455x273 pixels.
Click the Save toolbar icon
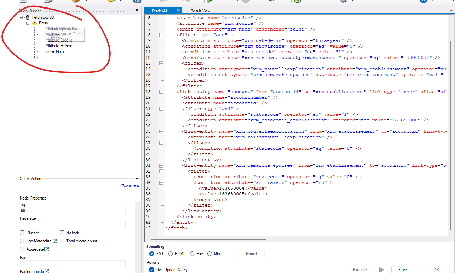(x=138, y=2)
